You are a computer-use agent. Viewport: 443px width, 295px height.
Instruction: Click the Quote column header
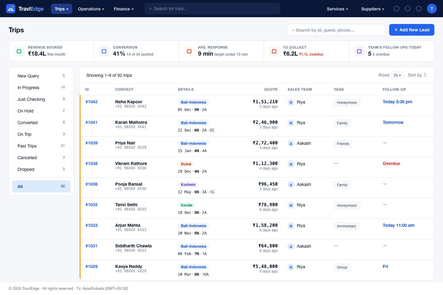coord(271,89)
